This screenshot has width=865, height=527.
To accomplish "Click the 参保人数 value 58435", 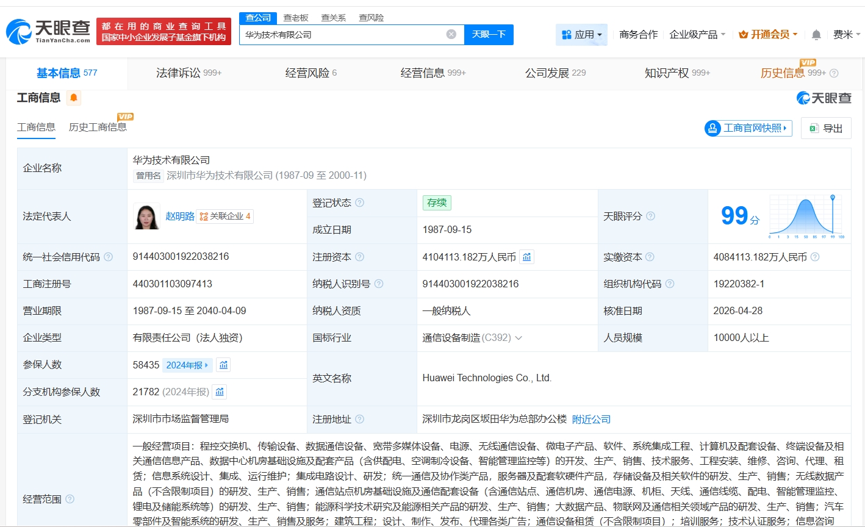I will tap(146, 365).
